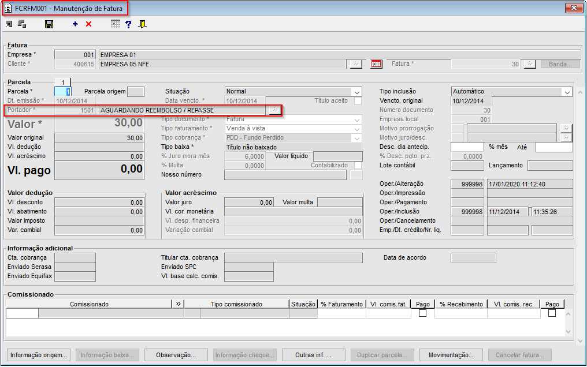Open the Motivo prorrogação lookup button

(x=566, y=129)
